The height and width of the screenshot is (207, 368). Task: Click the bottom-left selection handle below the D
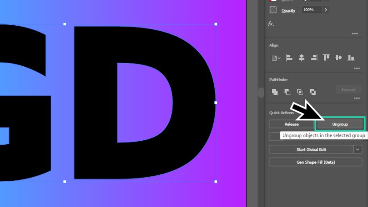tap(64, 182)
